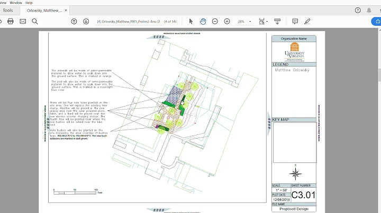Viewport: 381px width, 213px height.
Task: Click the blue Share button
Action: tap(376, 21)
